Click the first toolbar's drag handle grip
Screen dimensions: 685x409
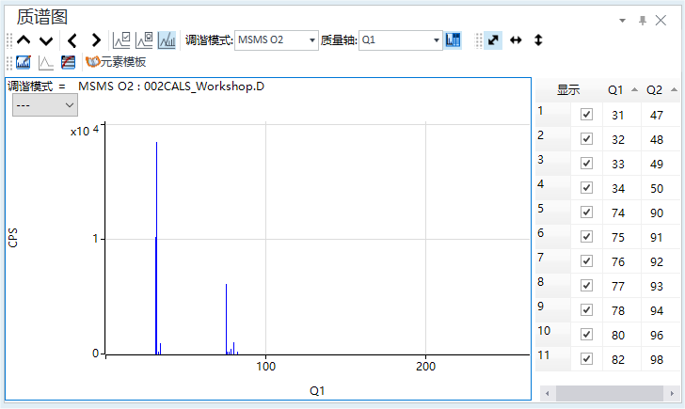pyautogui.click(x=9, y=40)
